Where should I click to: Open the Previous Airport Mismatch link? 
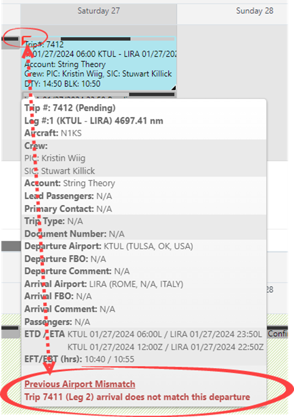point(80,384)
